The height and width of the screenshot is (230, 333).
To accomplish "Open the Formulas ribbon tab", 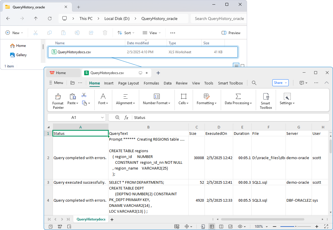I will (x=151, y=83).
